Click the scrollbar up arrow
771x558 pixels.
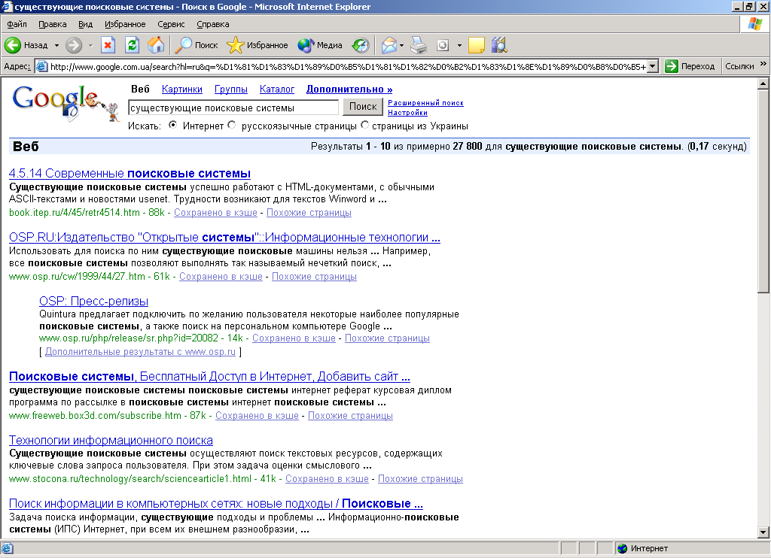pos(763,84)
